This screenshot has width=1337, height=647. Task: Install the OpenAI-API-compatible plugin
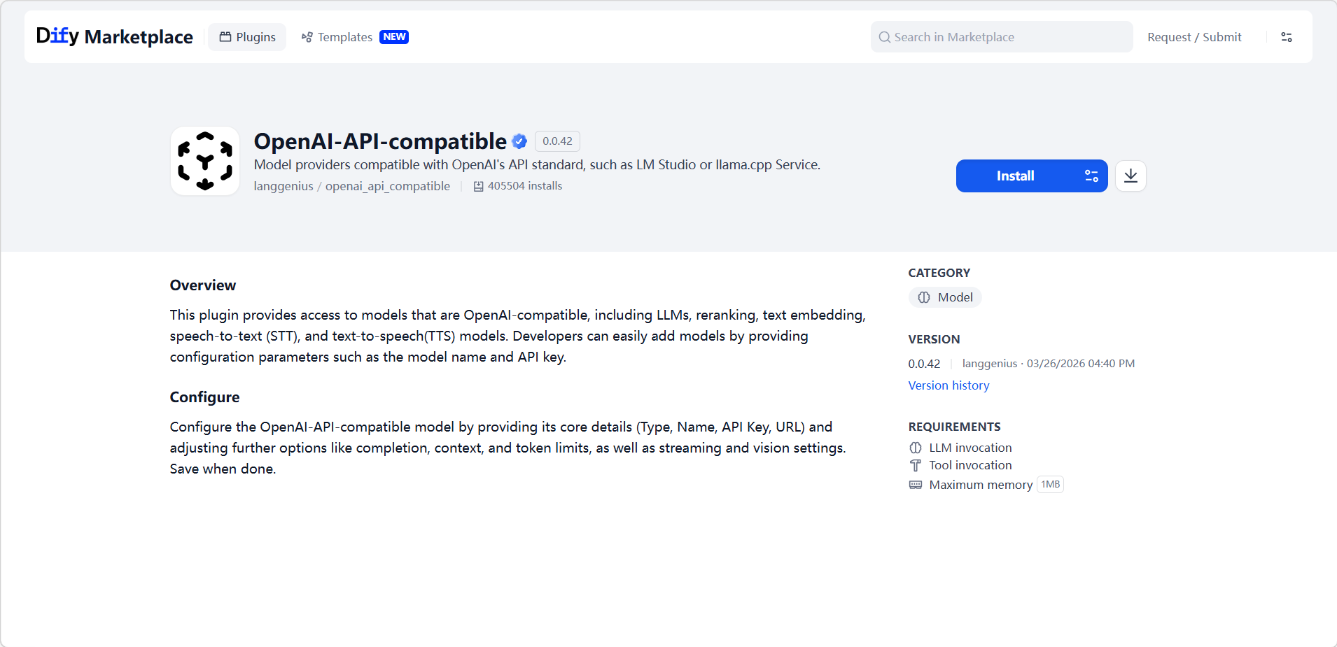[x=1016, y=176]
